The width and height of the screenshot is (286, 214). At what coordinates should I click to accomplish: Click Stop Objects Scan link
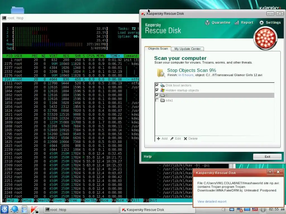coord(192,70)
